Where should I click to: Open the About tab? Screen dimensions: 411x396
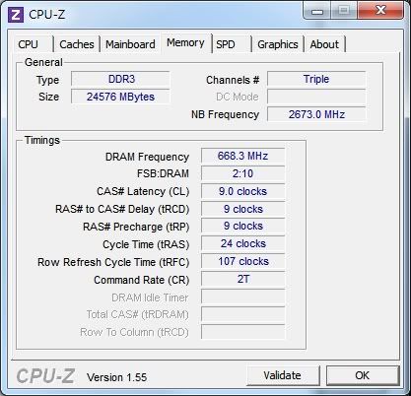pyautogui.click(x=324, y=44)
